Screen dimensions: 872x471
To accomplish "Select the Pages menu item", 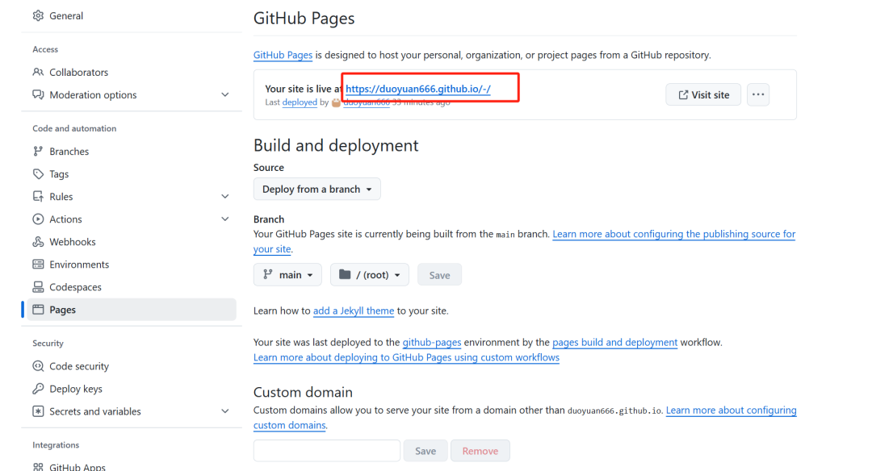I will [x=132, y=310].
